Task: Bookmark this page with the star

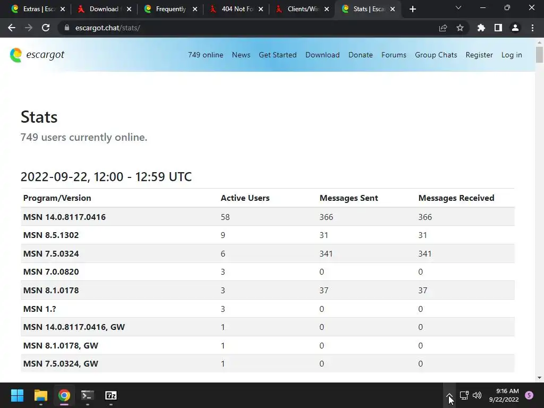Action: pyautogui.click(x=460, y=28)
